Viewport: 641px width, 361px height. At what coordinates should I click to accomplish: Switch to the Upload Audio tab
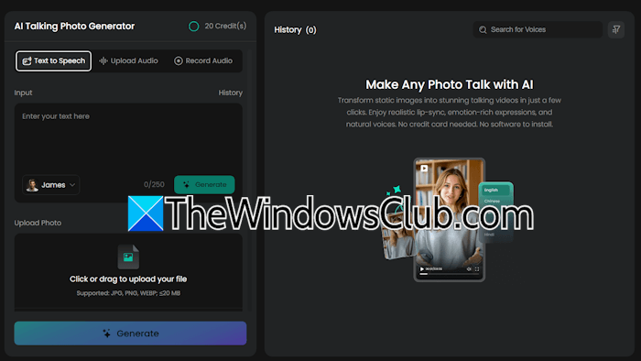click(129, 60)
